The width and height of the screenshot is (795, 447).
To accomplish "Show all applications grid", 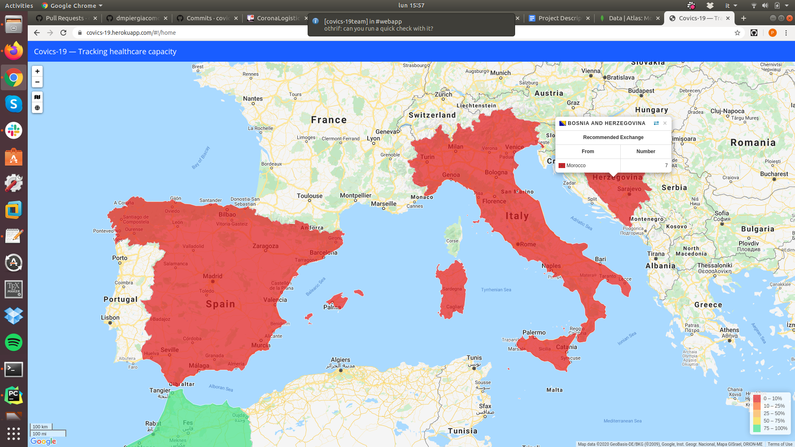I will 14,434.
